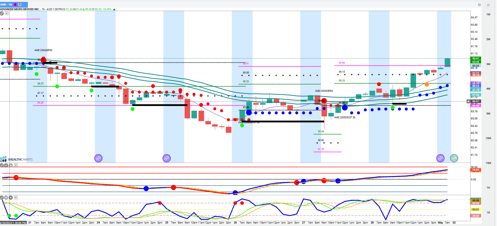Move bottom stochastic panel down
This screenshot has width=497, height=226.
click(x=6, y=198)
